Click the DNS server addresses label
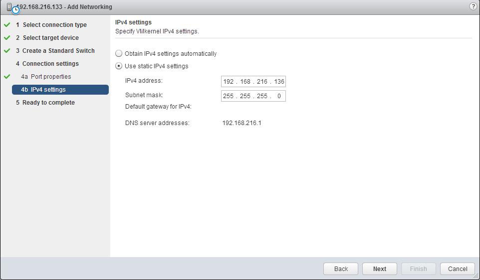 pyautogui.click(x=157, y=123)
